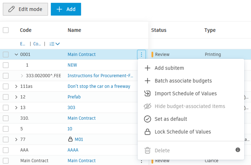Tick the select-all checkbox in the header

coord(6,30)
